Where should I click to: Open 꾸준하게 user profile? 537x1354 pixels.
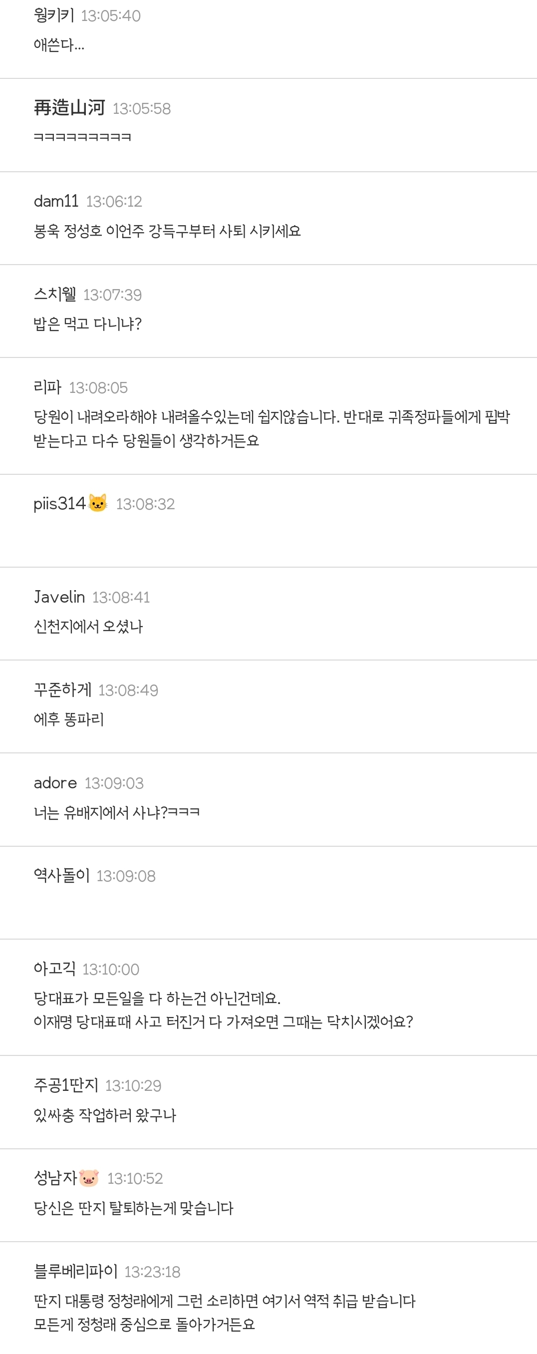pos(62,689)
